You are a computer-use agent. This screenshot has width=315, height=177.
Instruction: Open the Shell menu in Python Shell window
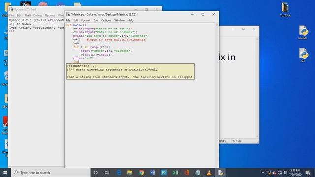tap(28, 15)
